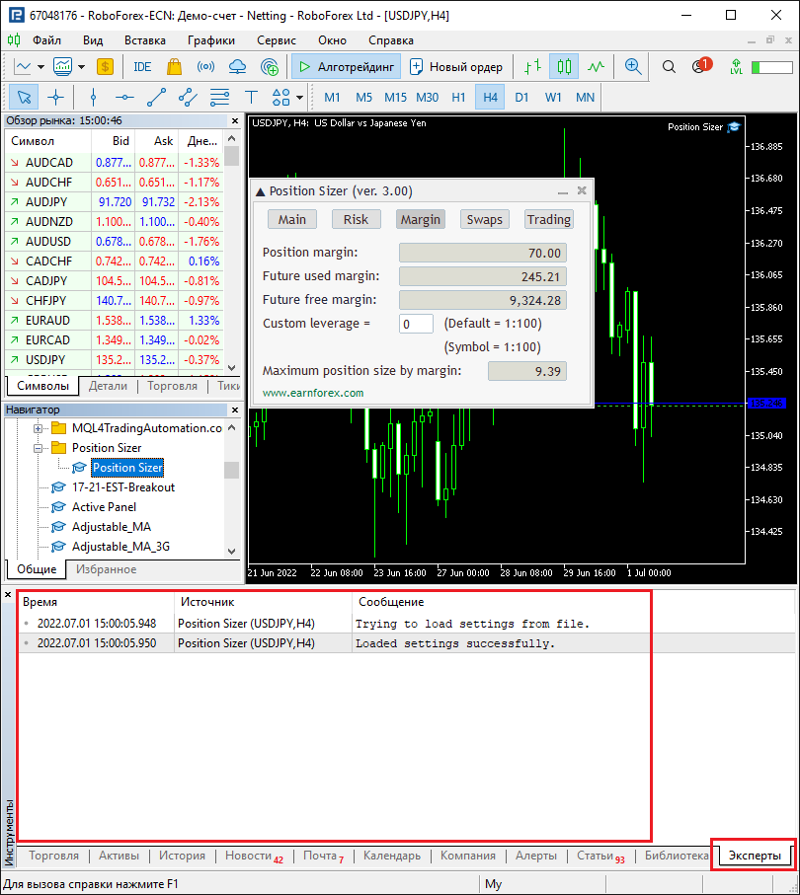Open the Вставка menu
Viewport: 800px width, 895px height.
[145, 40]
